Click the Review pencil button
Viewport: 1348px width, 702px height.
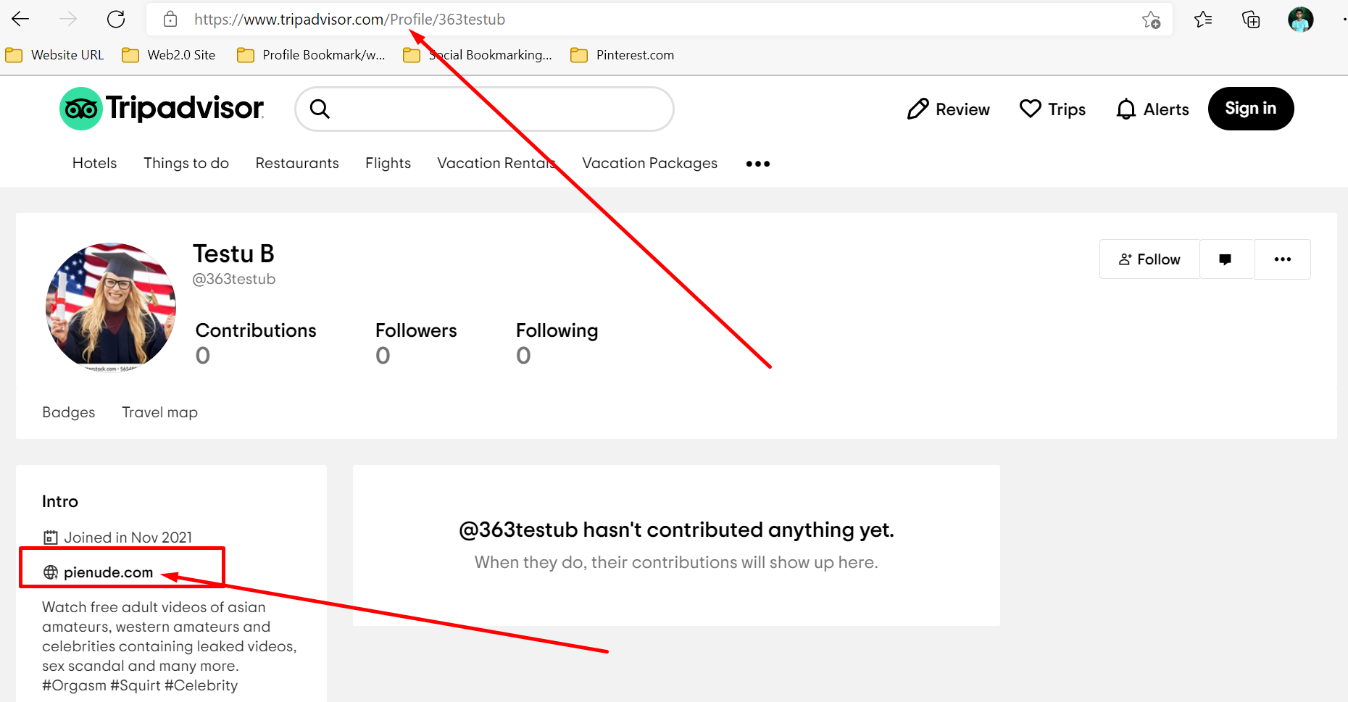click(x=948, y=109)
